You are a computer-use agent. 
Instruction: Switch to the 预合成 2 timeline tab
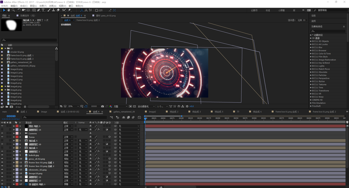(174, 112)
